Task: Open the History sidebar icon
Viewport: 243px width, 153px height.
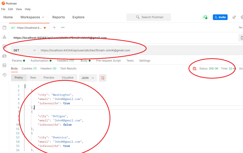Action: 4,75
